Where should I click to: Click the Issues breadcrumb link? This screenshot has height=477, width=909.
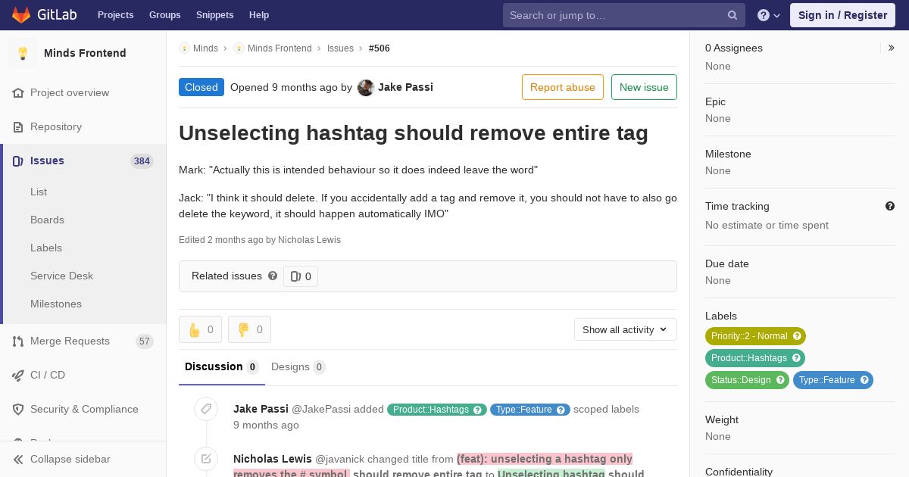(x=340, y=48)
